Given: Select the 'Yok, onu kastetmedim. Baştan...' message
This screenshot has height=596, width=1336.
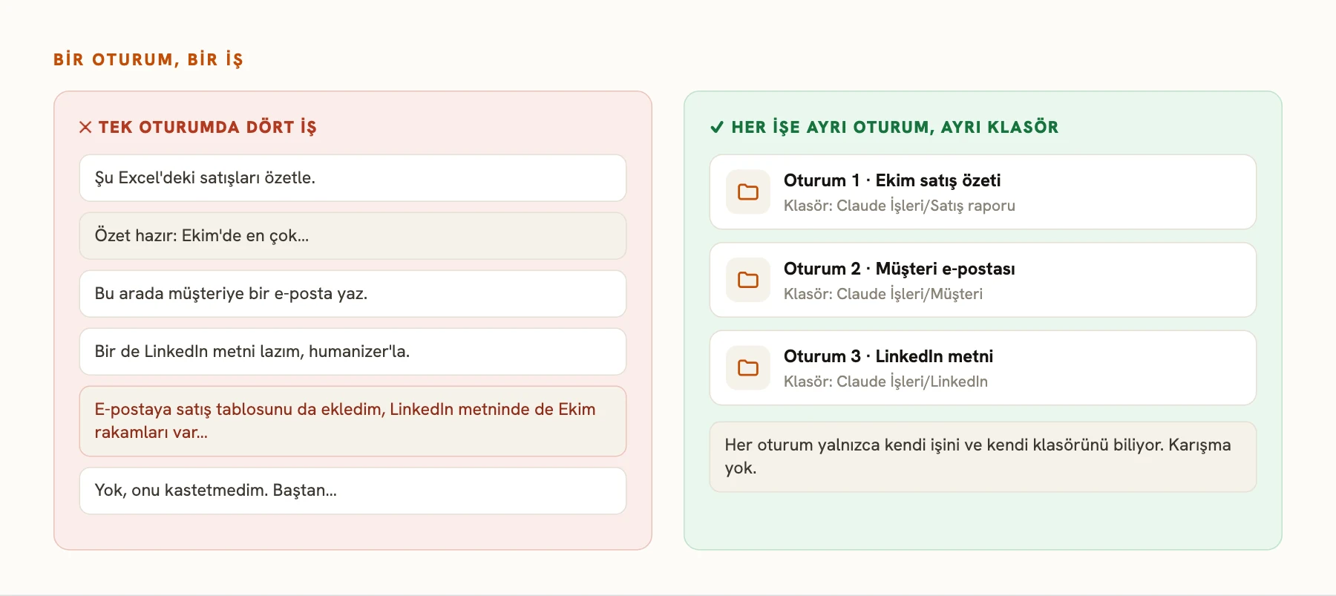Looking at the screenshot, I should pyautogui.click(x=353, y=491).
